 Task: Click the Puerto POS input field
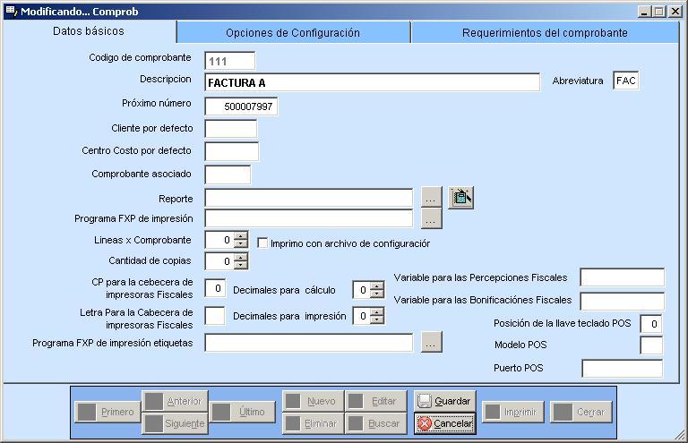pyautogui.click(x=622, y=369)
